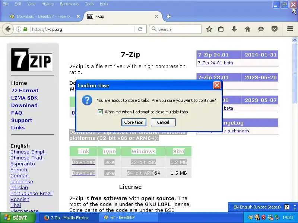Click the 7-Zip logo image
Screen dimensions: 298x223
tap(32, 60)
